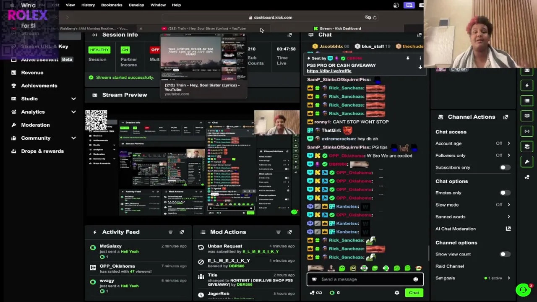Open the emoji picker in chat
This screenshot has width=537, height=302.
point(415,279)
